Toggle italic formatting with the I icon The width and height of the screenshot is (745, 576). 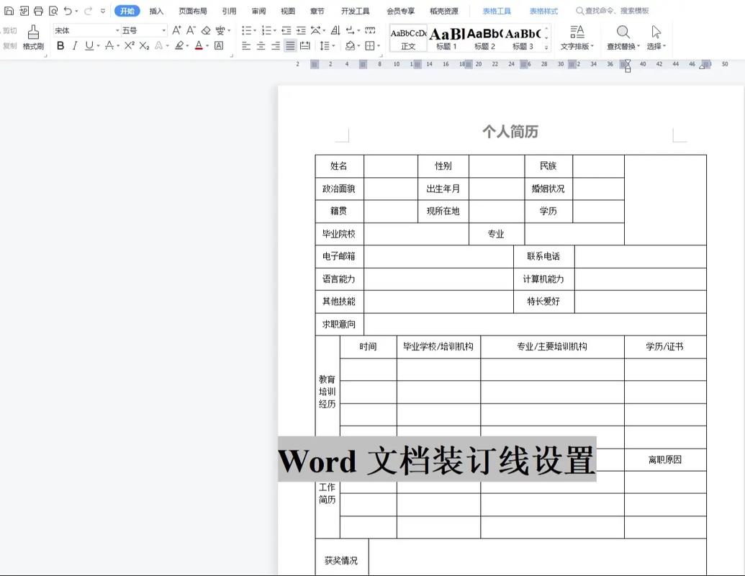75,45
